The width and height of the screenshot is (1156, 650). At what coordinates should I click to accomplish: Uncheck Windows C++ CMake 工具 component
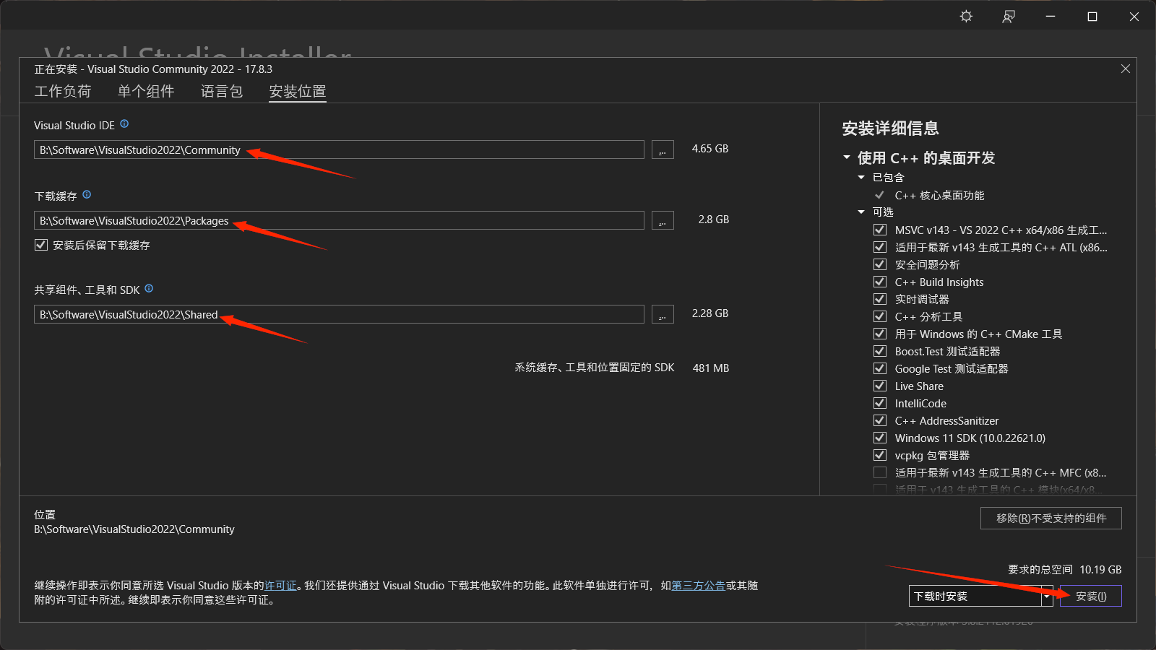tap(880, 334)
